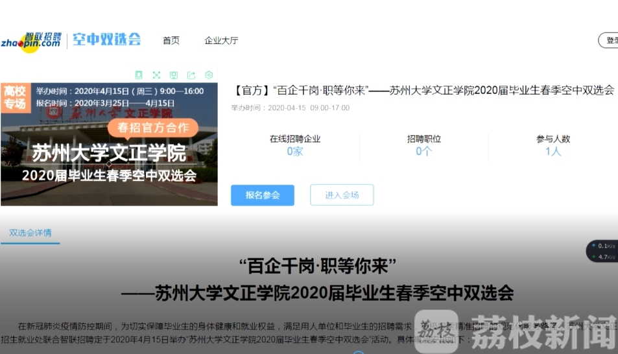The height and width of the screenshot is (354, 618).
Task: Click the 进入会场 button
Action: click(342, 195)
